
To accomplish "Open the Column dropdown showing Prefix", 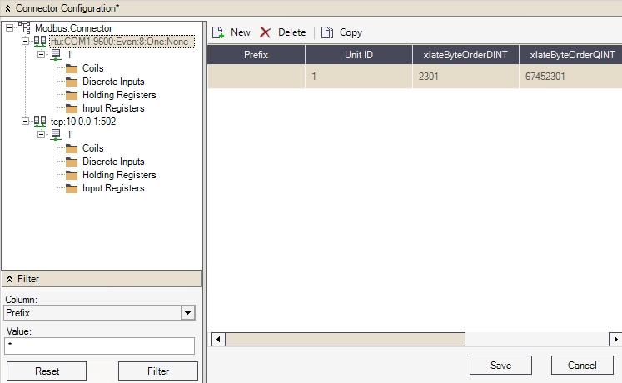I will (x=188, y=313).
